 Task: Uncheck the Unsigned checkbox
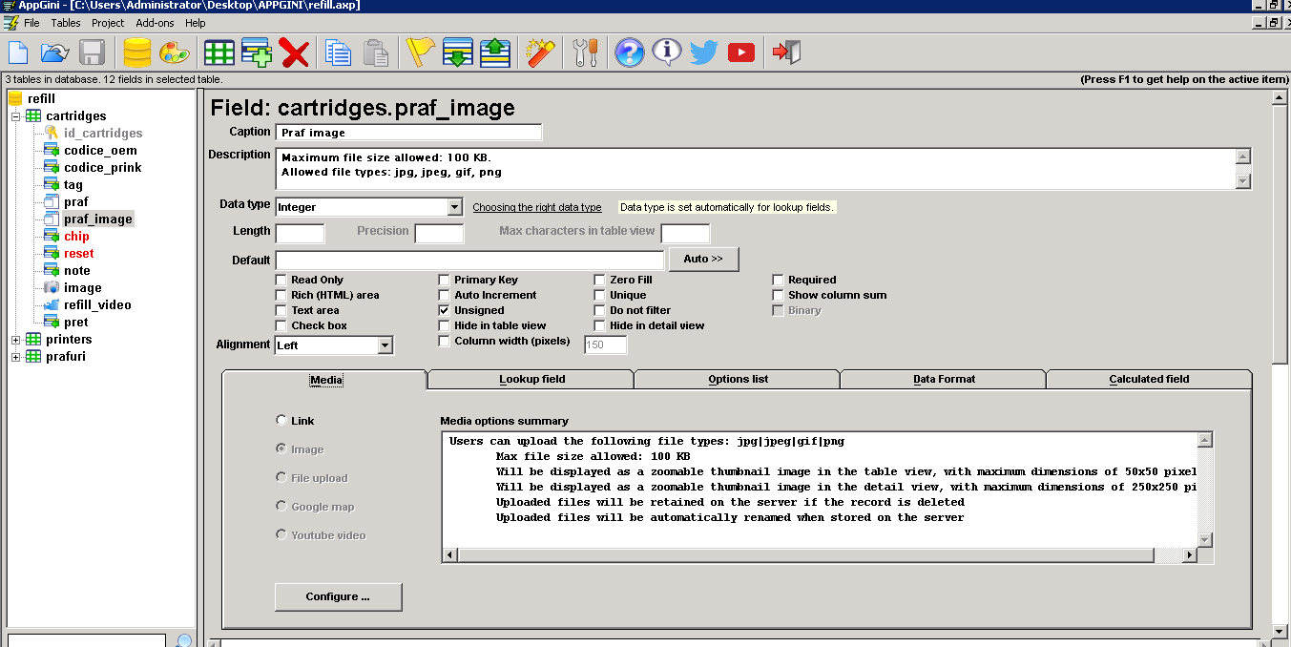tap(444, 310)
